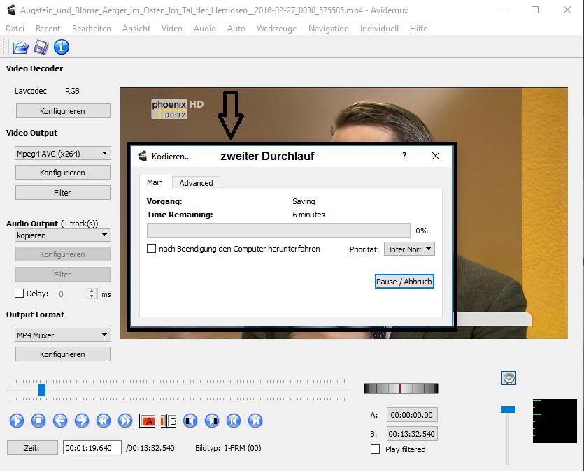
Task: Click the Pause / Abbruch button
Action: (x=404, y=282)
